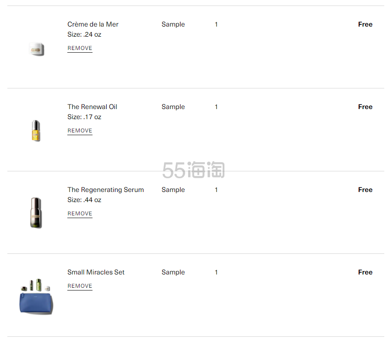Click The Regenerating Serum product name

click(106, 190)
